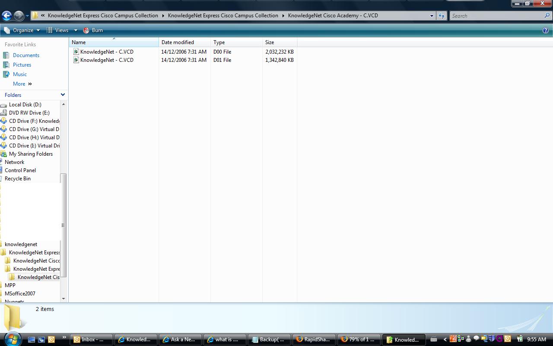The image size is (553, 346).
Task: Select Recycle Bin in folder tree
Action: pos(18,179)
